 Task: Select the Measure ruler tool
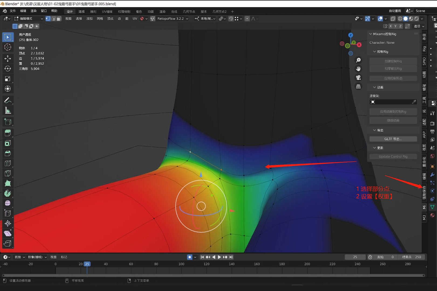pos(8,110)
